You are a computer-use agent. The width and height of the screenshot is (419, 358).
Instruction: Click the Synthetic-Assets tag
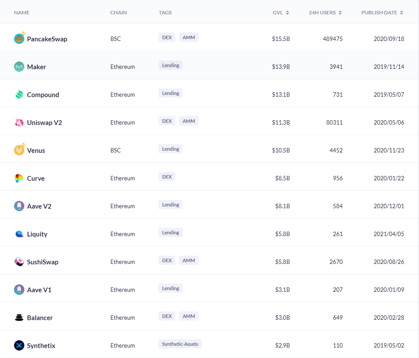coord(180,344)
